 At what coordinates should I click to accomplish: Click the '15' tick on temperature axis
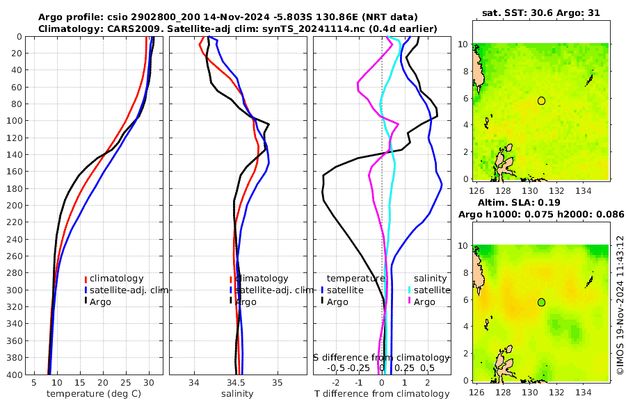80,383
